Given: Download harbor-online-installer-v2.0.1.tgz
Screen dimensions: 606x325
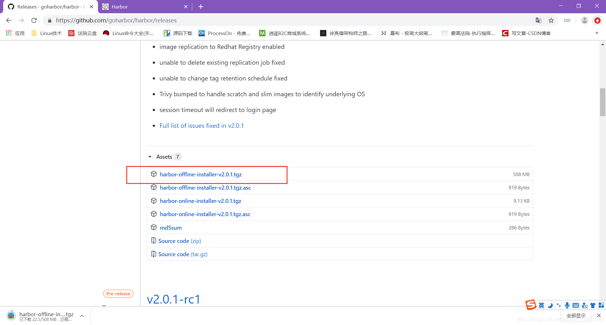Looking at the screenshot, I should 200,201.
